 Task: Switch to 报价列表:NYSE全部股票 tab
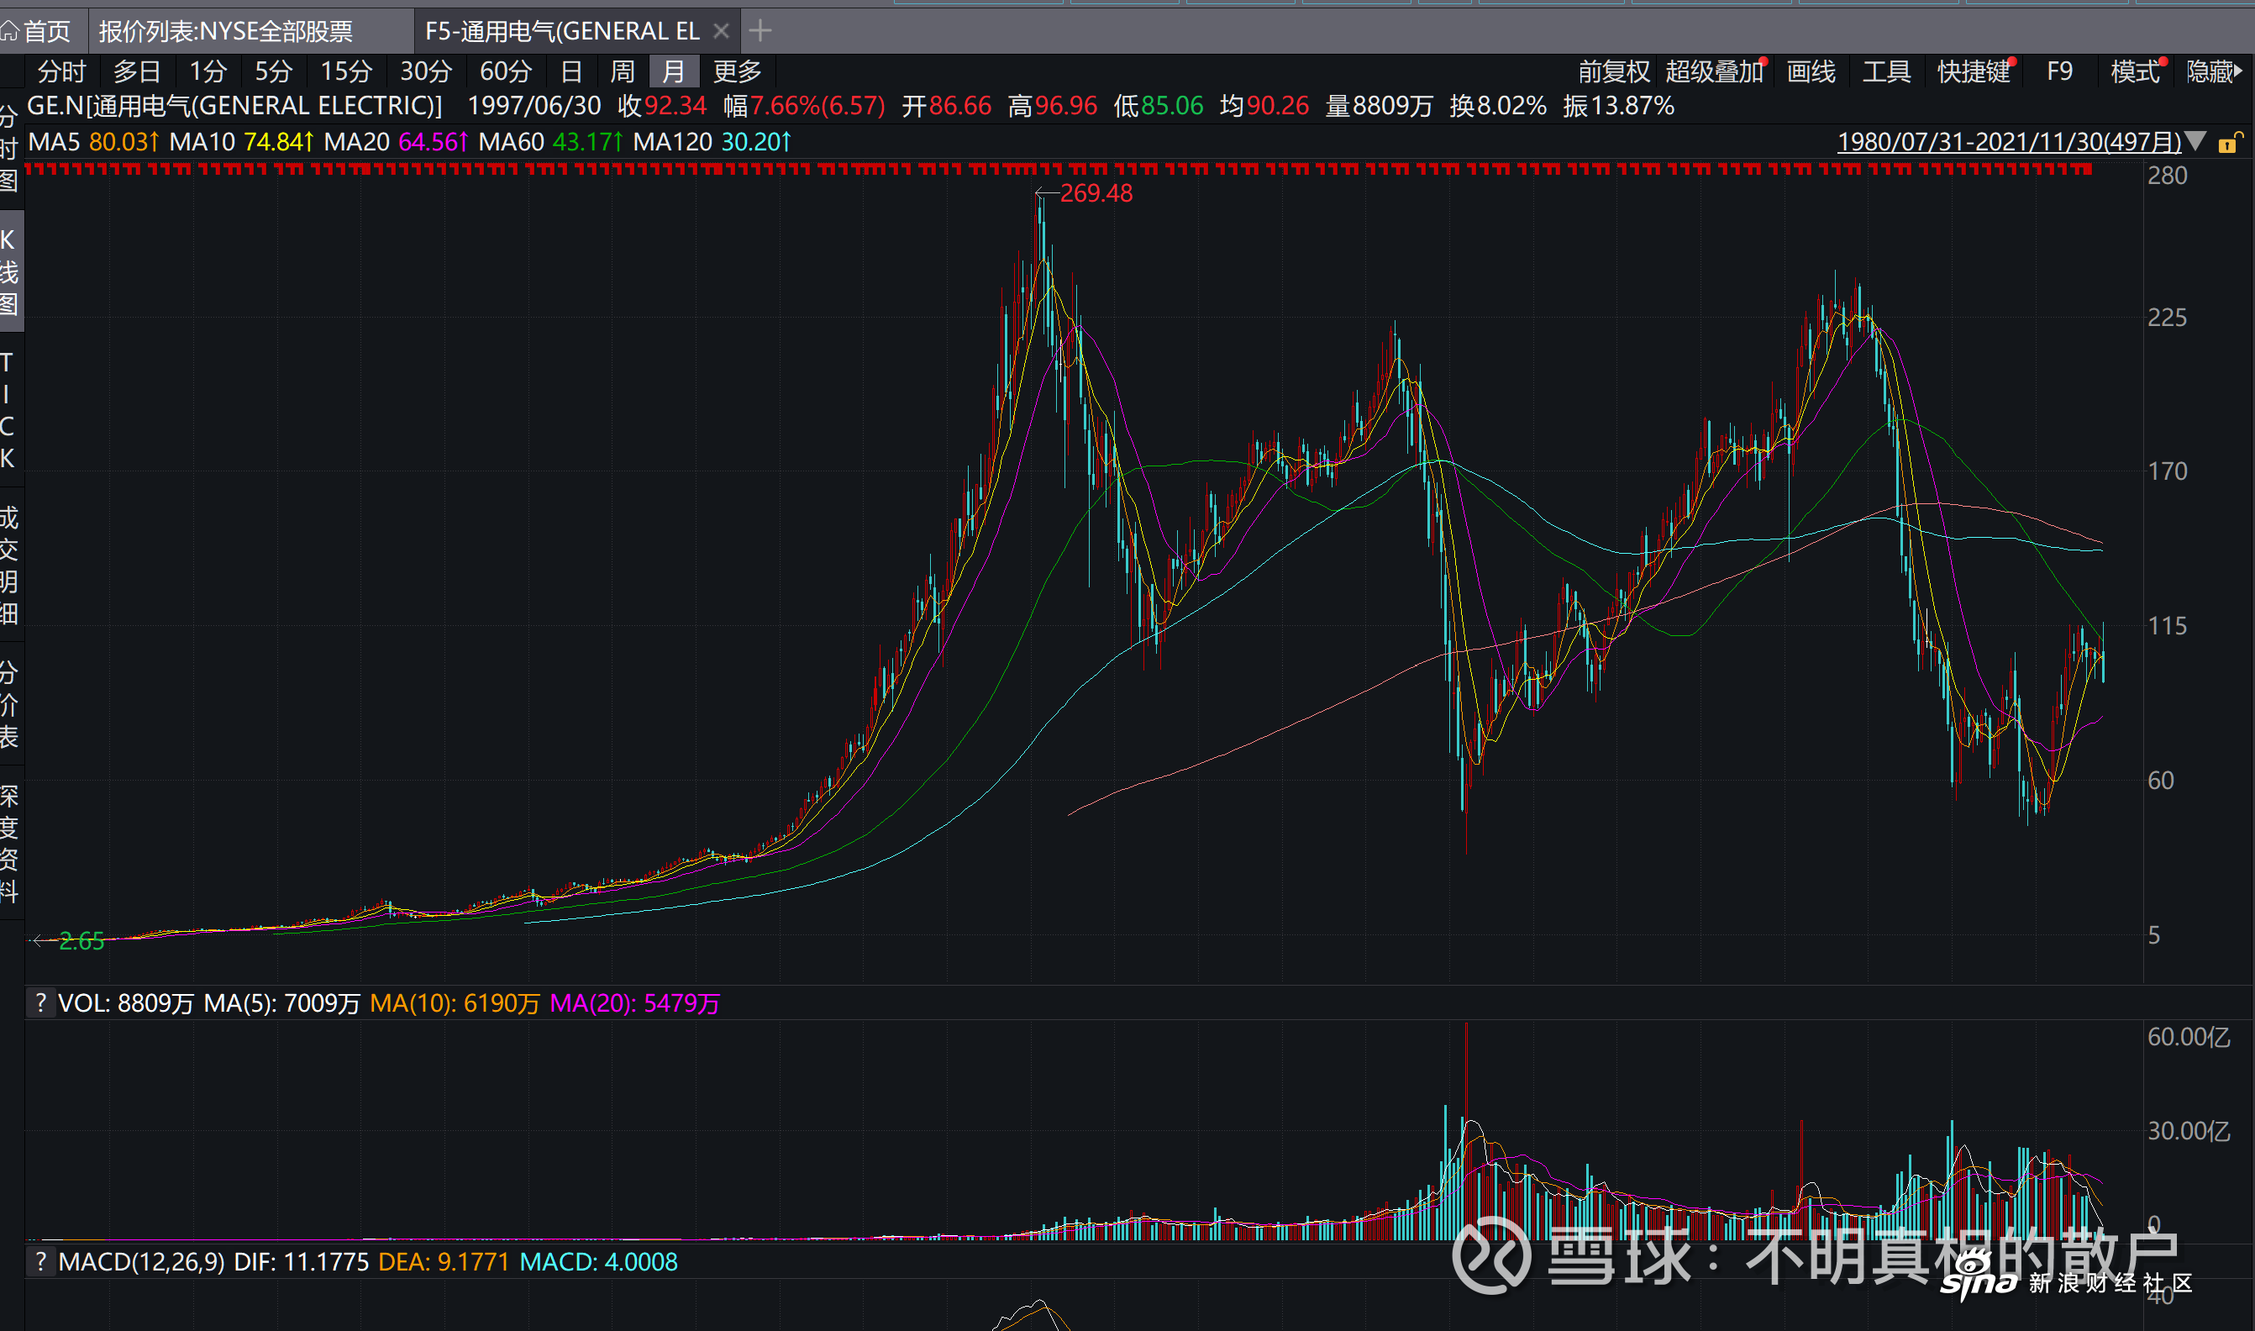pos(226,31)
